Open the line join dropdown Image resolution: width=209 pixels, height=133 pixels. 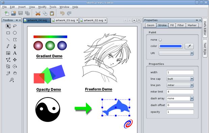click(192, 85)
